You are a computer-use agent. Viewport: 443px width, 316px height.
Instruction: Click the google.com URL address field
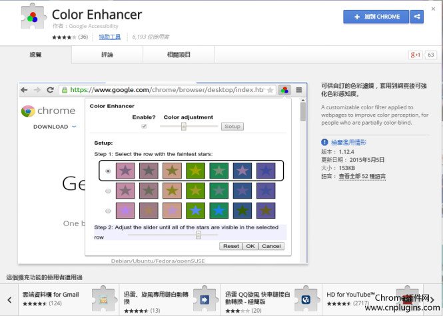pos(167,90)
